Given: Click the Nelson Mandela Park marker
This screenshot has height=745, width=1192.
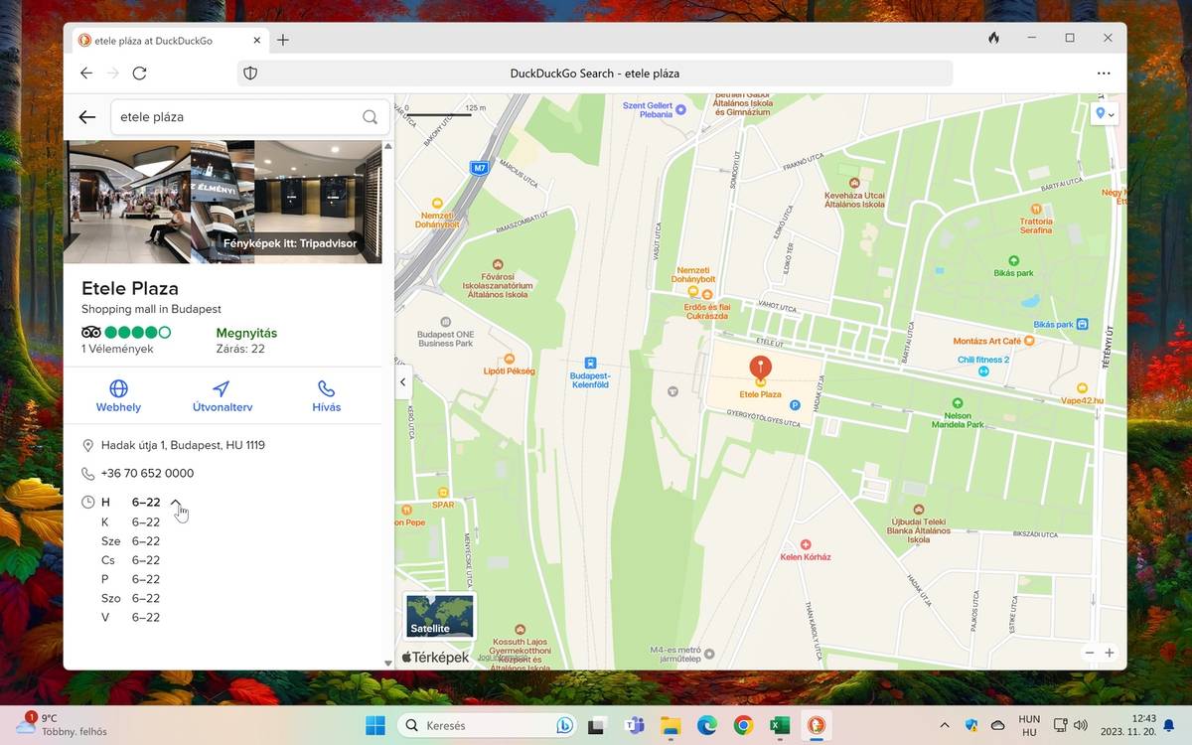Looking at the screenshot, I should 957,403.
